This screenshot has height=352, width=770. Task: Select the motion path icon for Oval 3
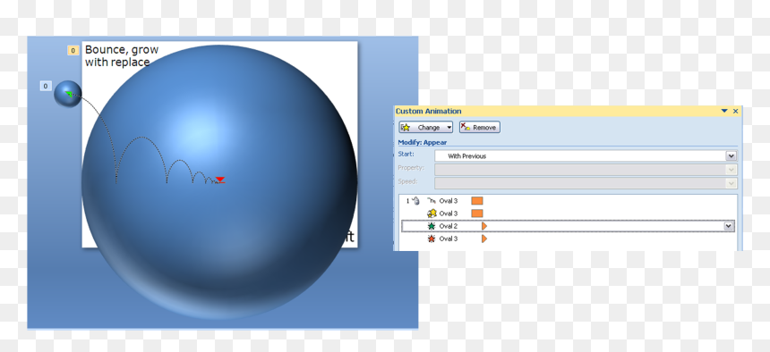click(x=432, y=200)
